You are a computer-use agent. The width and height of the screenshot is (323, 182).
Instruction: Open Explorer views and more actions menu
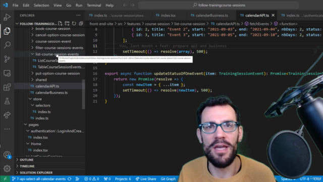pyautogui.click(x=78, y=15)
